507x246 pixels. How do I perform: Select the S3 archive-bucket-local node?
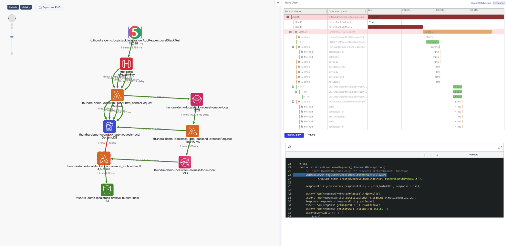click(107, 190)
